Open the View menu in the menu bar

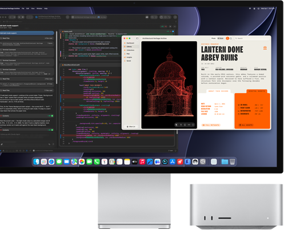(x=33, y=9)
